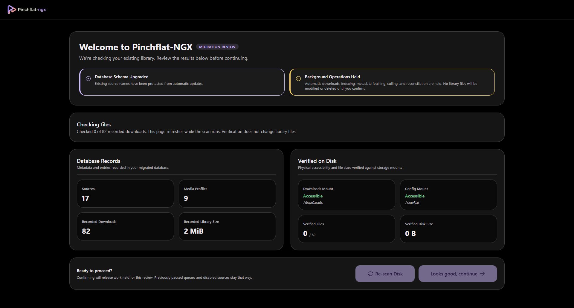The width and height of the screenshot is (574, 308).
Task: Click the Recorded Library Size 2 MiB
Action: tap(194, 231)
